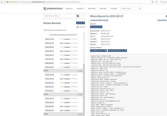The image size is (167, 116).
Task: Open the 2015-06-15 record
Action: (x=50, y=55)
